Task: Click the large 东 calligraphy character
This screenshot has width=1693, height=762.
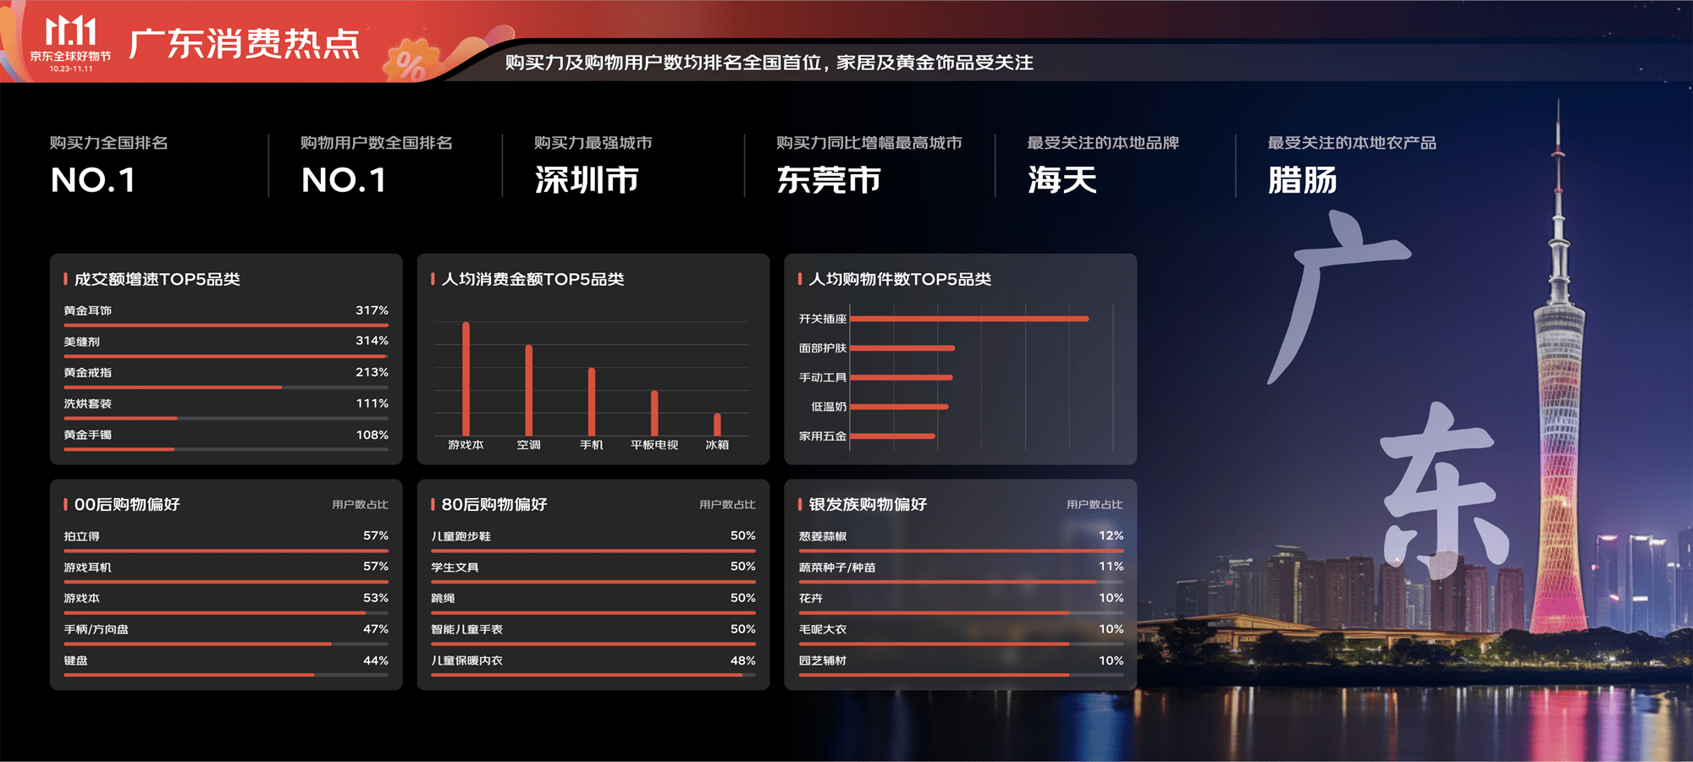Action: pos(1443,491)
